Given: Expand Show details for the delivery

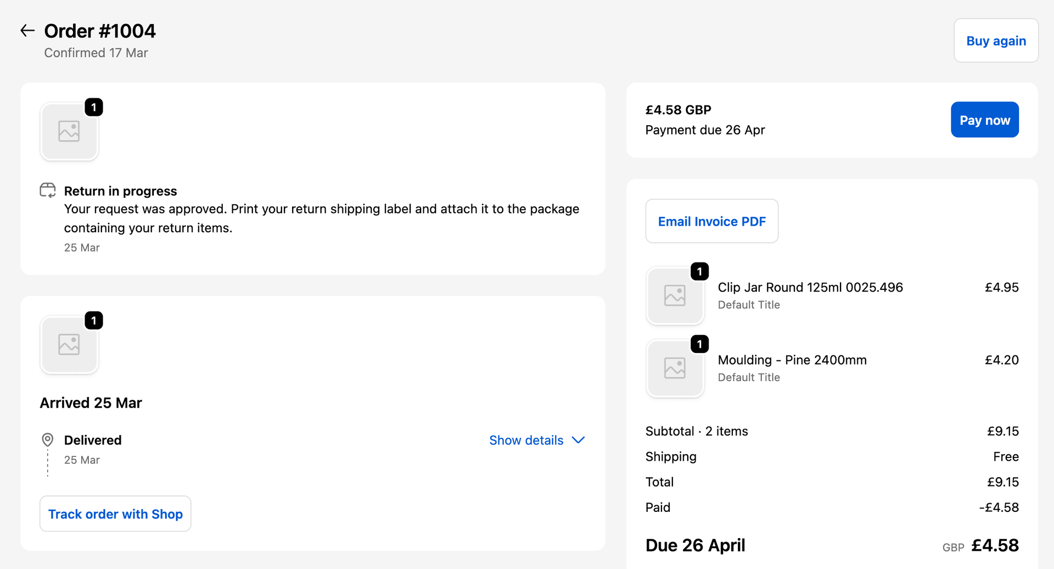Looking at the screenshot, I should [526, 440].
